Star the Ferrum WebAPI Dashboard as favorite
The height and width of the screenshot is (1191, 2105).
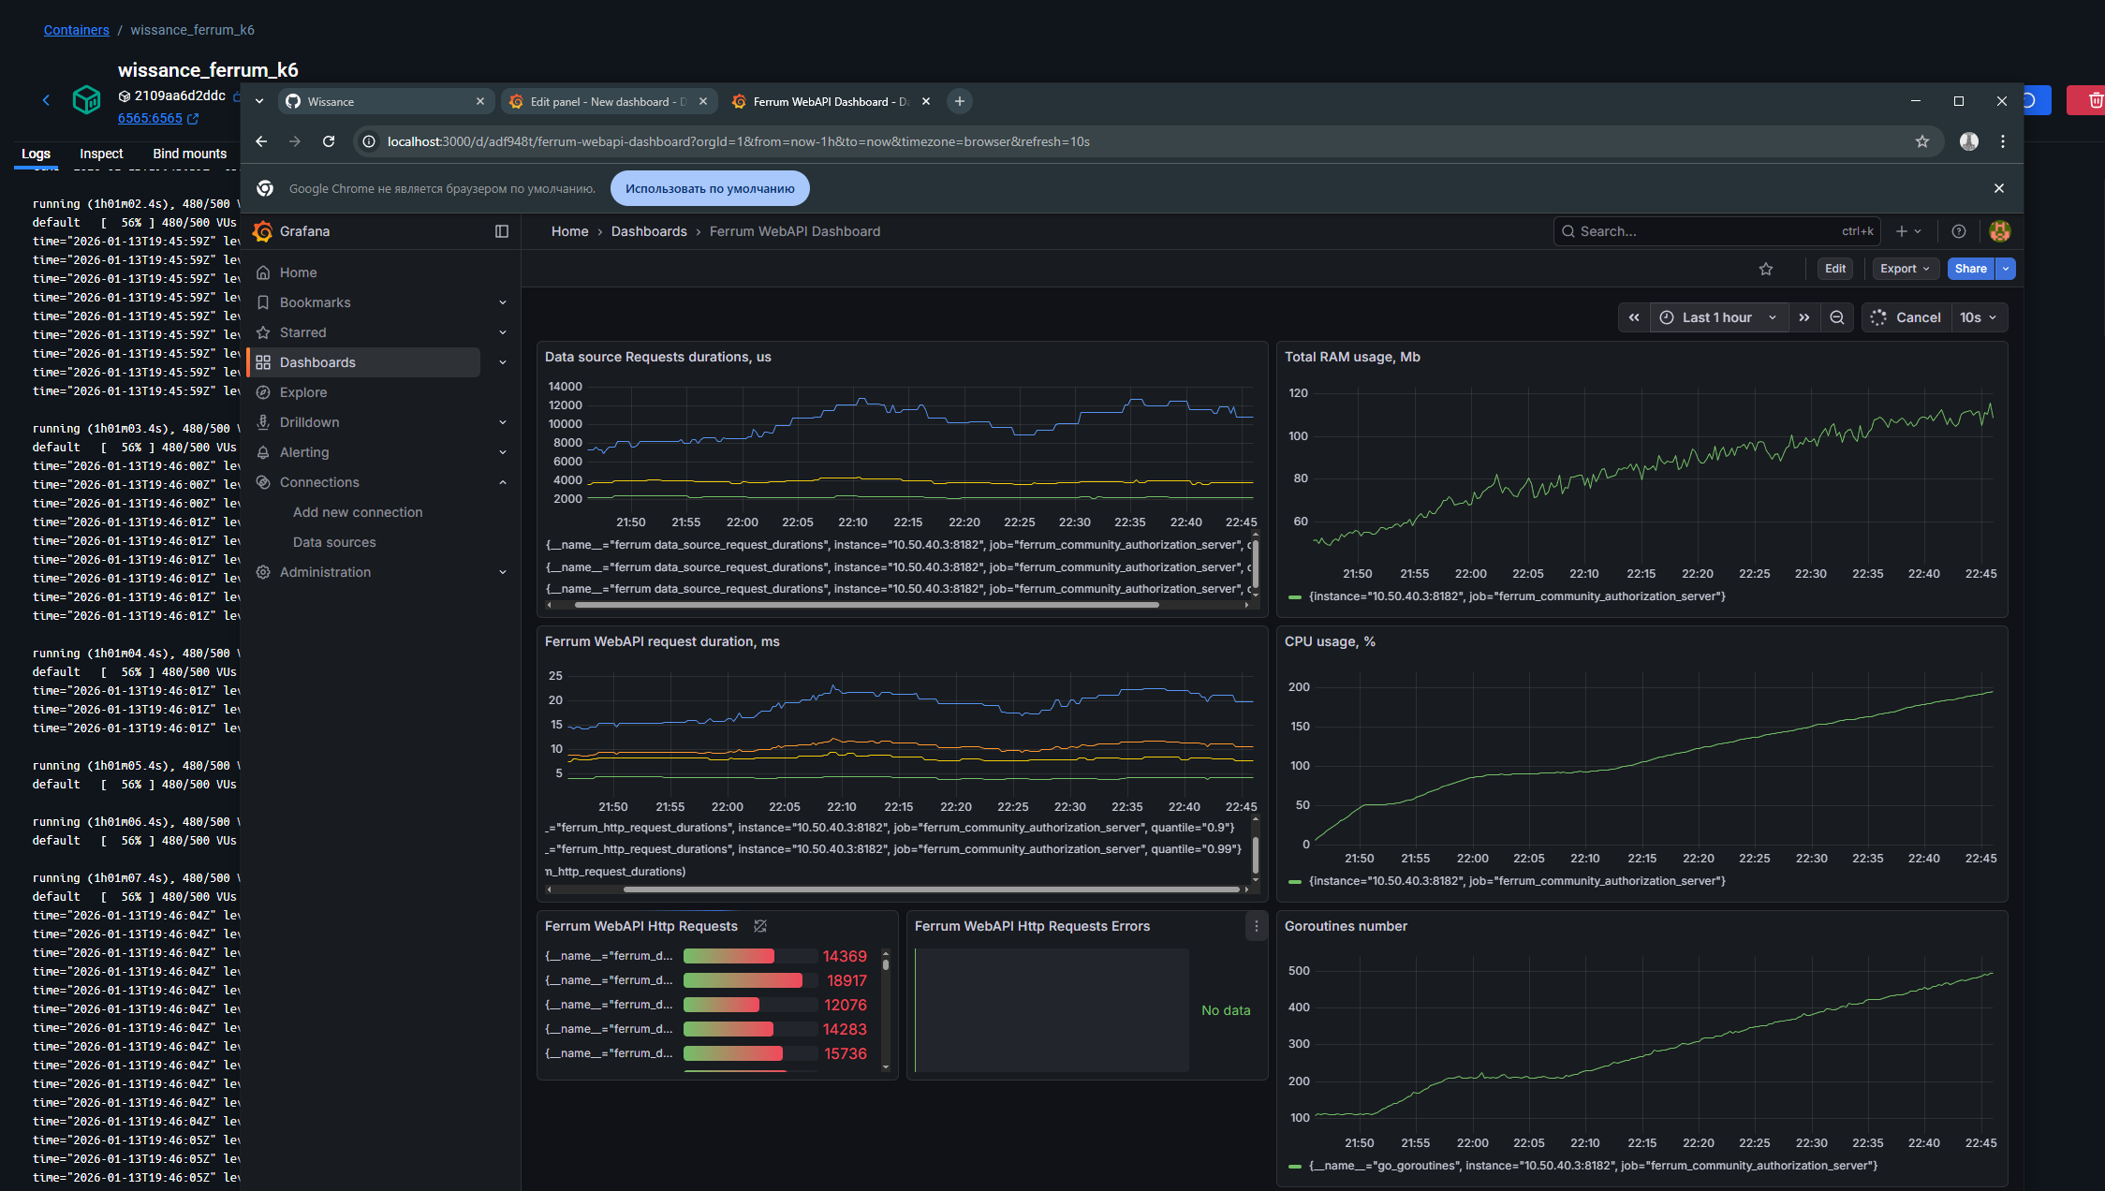pos(1766,269)
